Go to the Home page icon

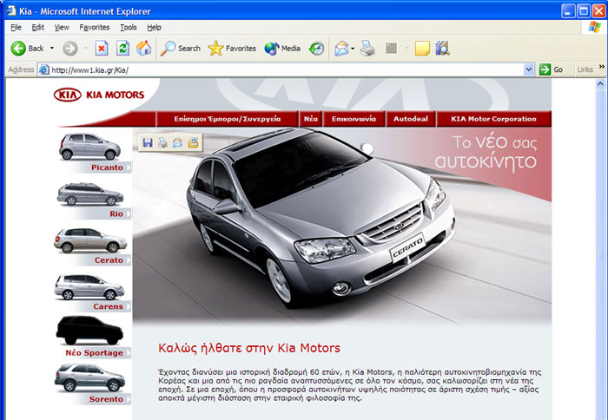pos(144,49)
